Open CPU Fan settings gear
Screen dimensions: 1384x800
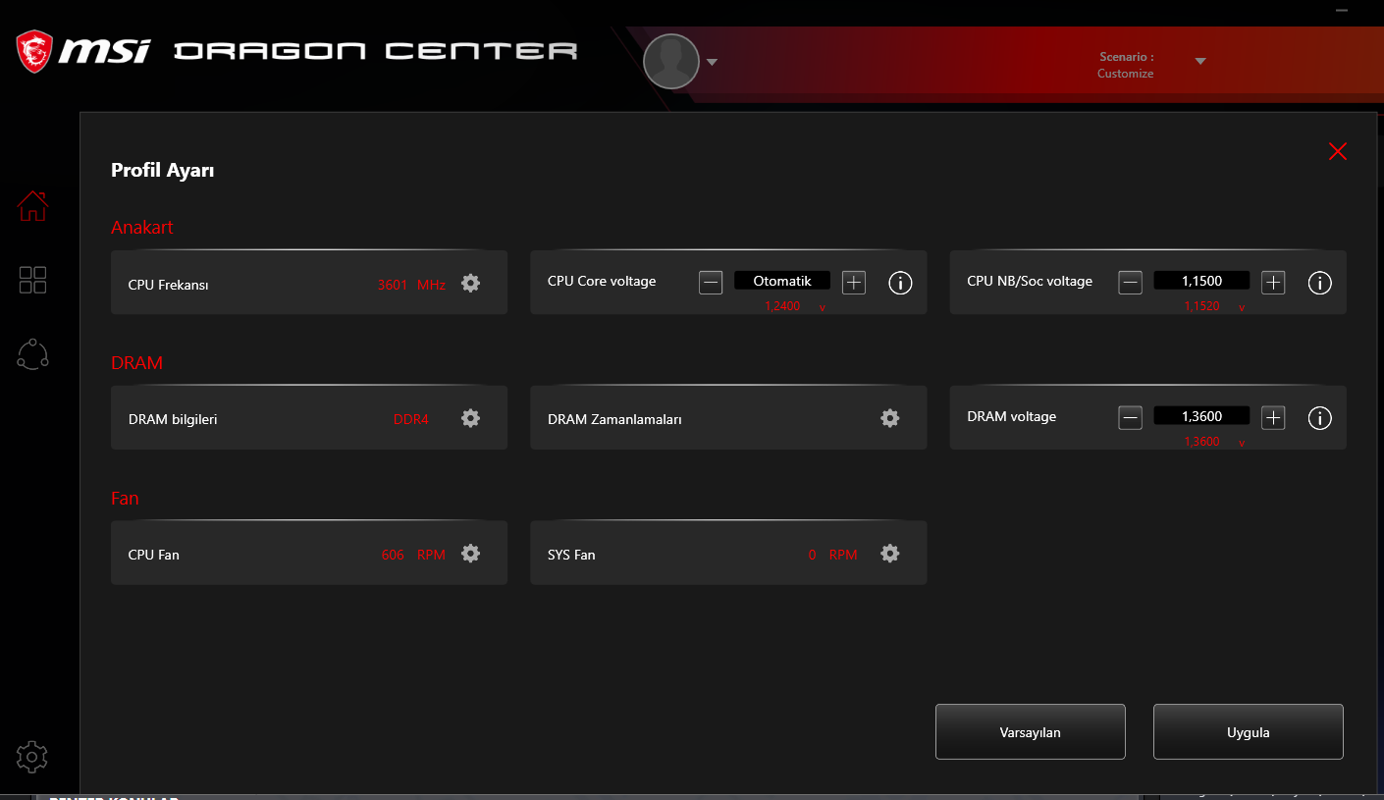click(x=471, y=554)
